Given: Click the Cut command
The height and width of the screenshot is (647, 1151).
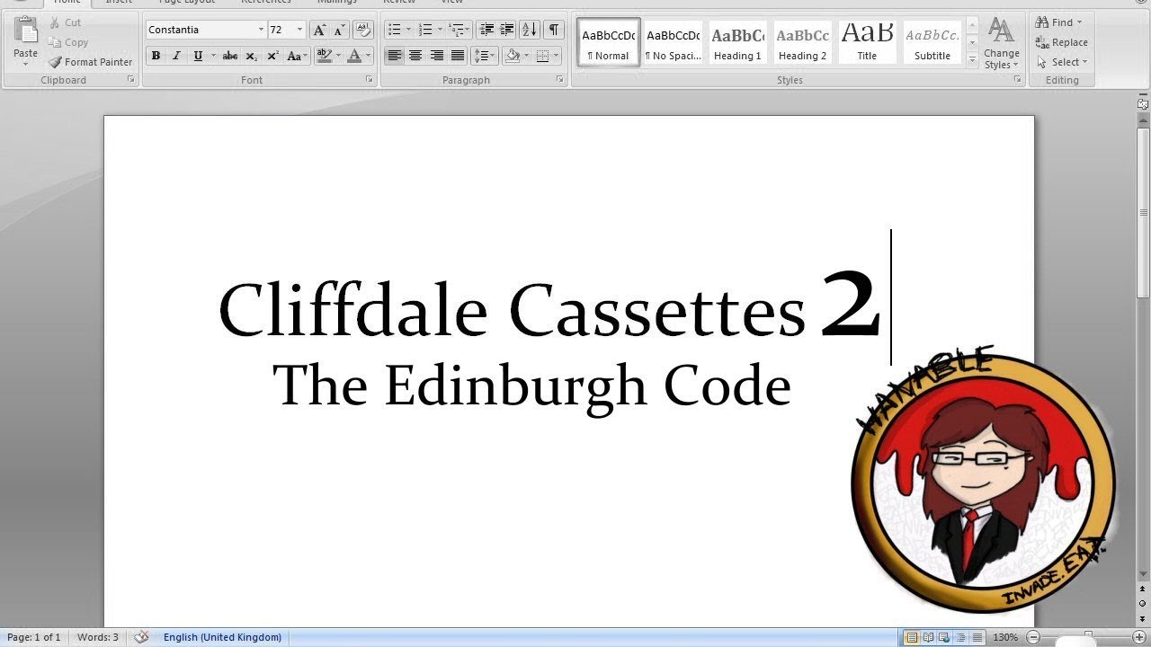Looking at the screenshot, I should tap(65, 22).
